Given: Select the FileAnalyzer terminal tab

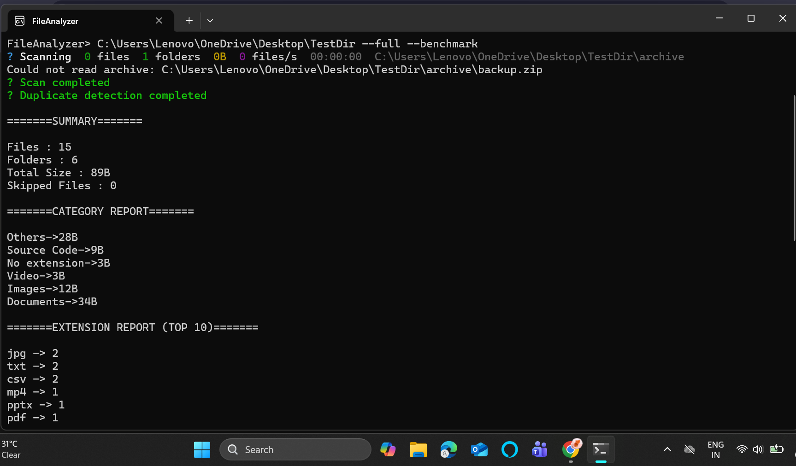Looking at the screenshot, I should tap(91, 21).
